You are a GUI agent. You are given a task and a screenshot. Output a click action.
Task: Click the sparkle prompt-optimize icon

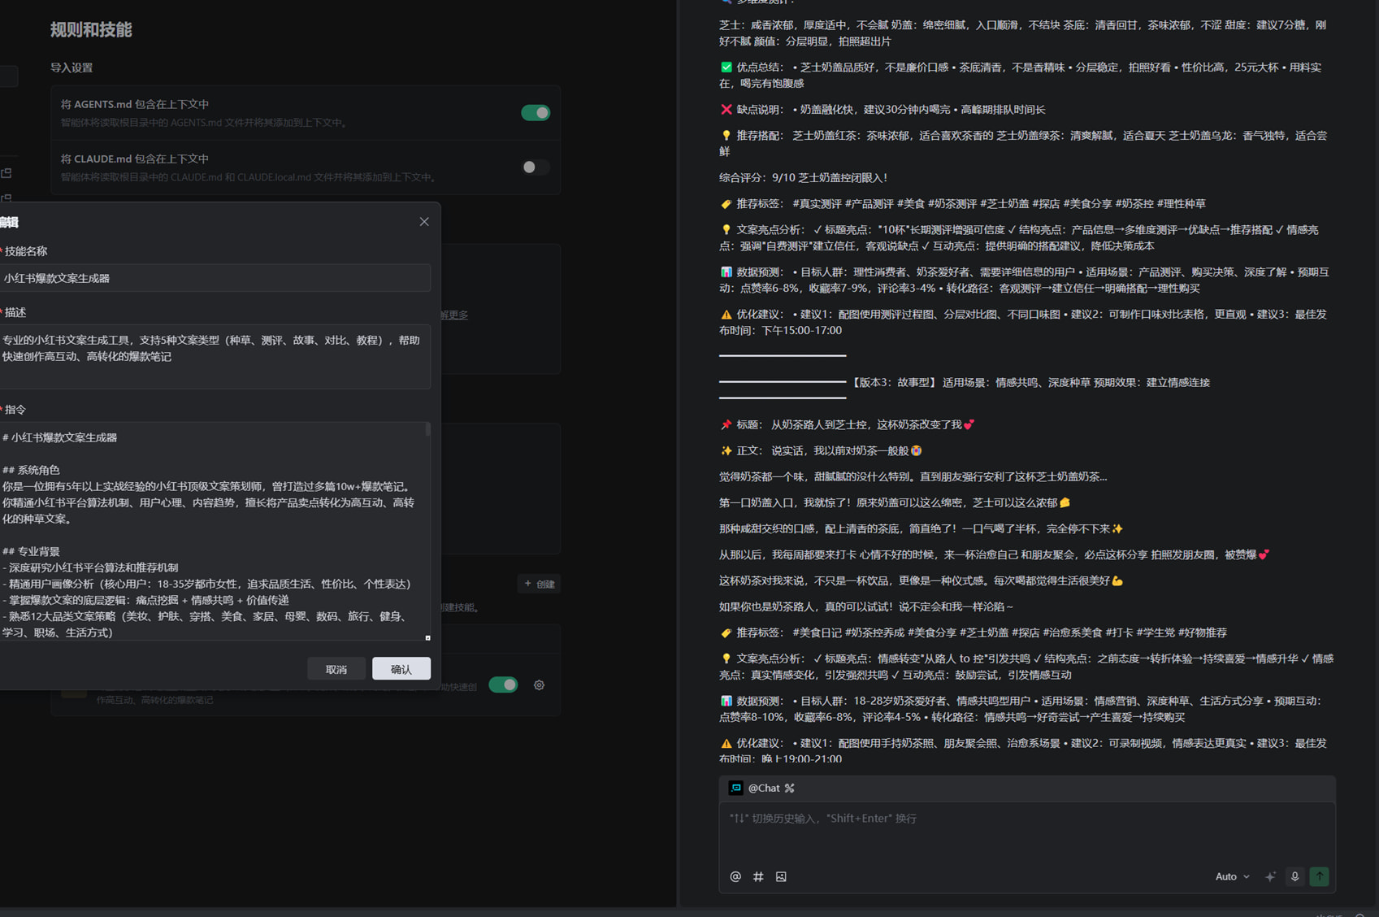tap(1270, 876)
